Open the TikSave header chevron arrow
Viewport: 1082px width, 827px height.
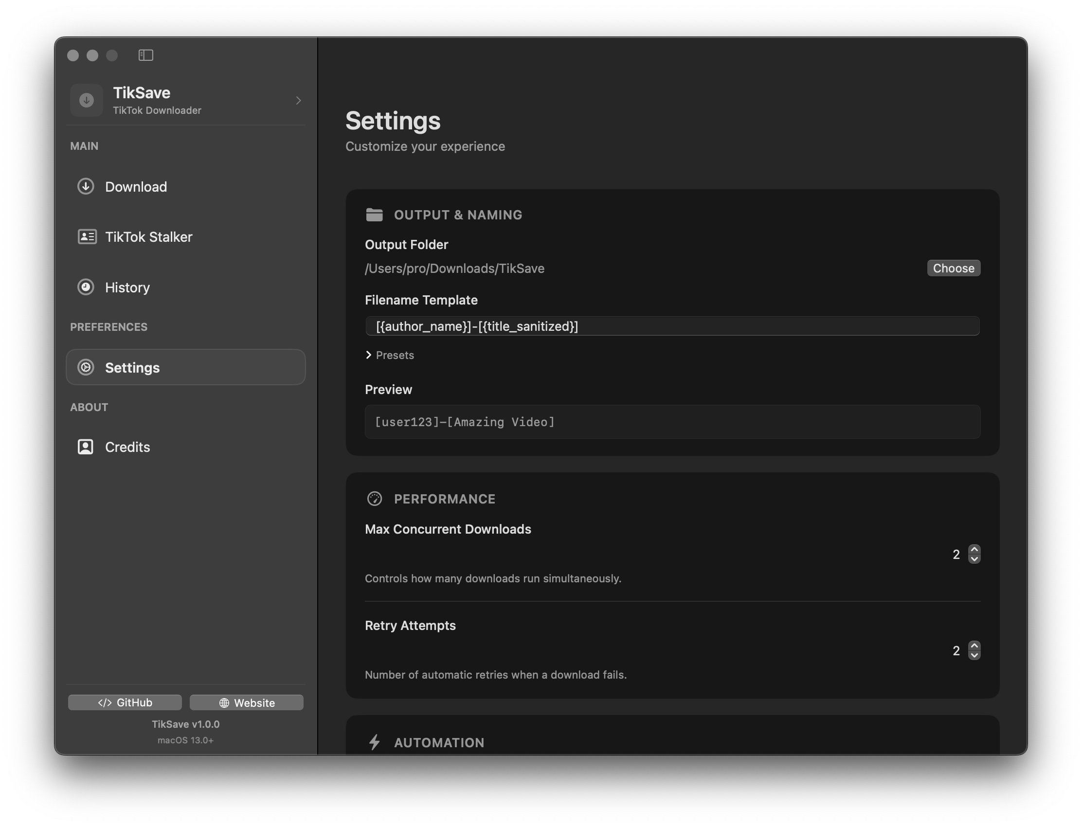(298, 100)
